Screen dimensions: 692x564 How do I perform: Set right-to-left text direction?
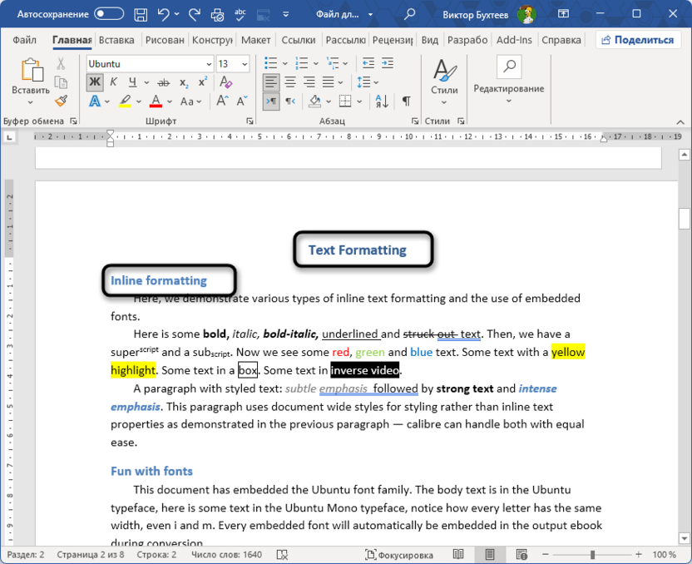pos(290,101)
